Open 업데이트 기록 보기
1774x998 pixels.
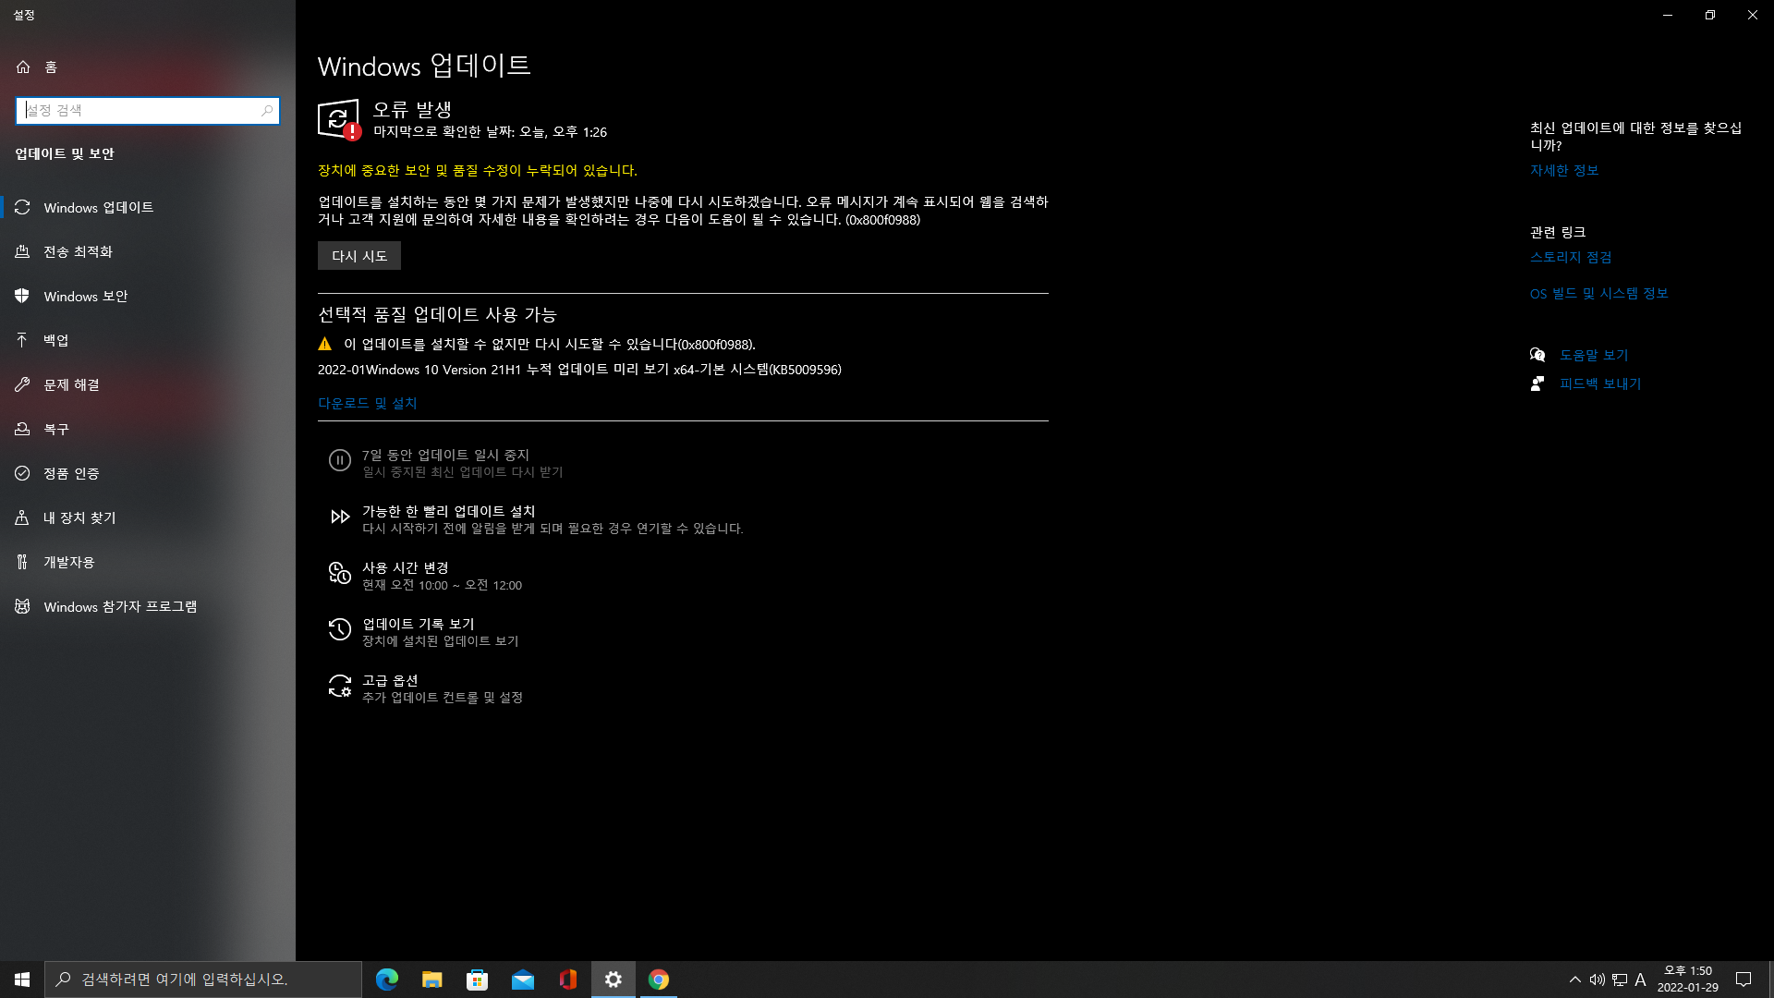[x=423, y=632]
